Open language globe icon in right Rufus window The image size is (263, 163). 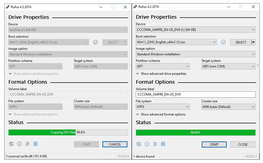click(x=139, y=144)
